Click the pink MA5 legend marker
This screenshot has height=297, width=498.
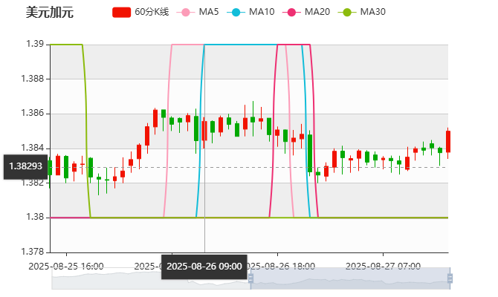186,13
